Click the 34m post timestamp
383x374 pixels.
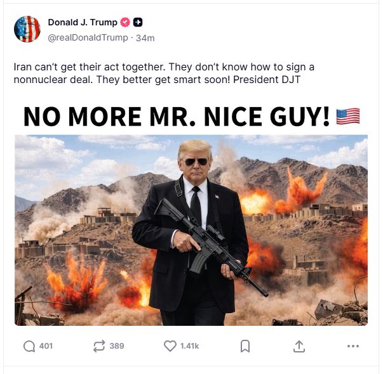[145, 37]
